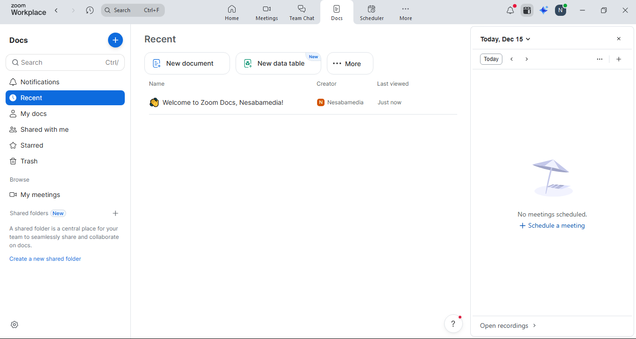Click the blue plus create doc button
This screenshot has height=339, width=636.
(115, 40)
